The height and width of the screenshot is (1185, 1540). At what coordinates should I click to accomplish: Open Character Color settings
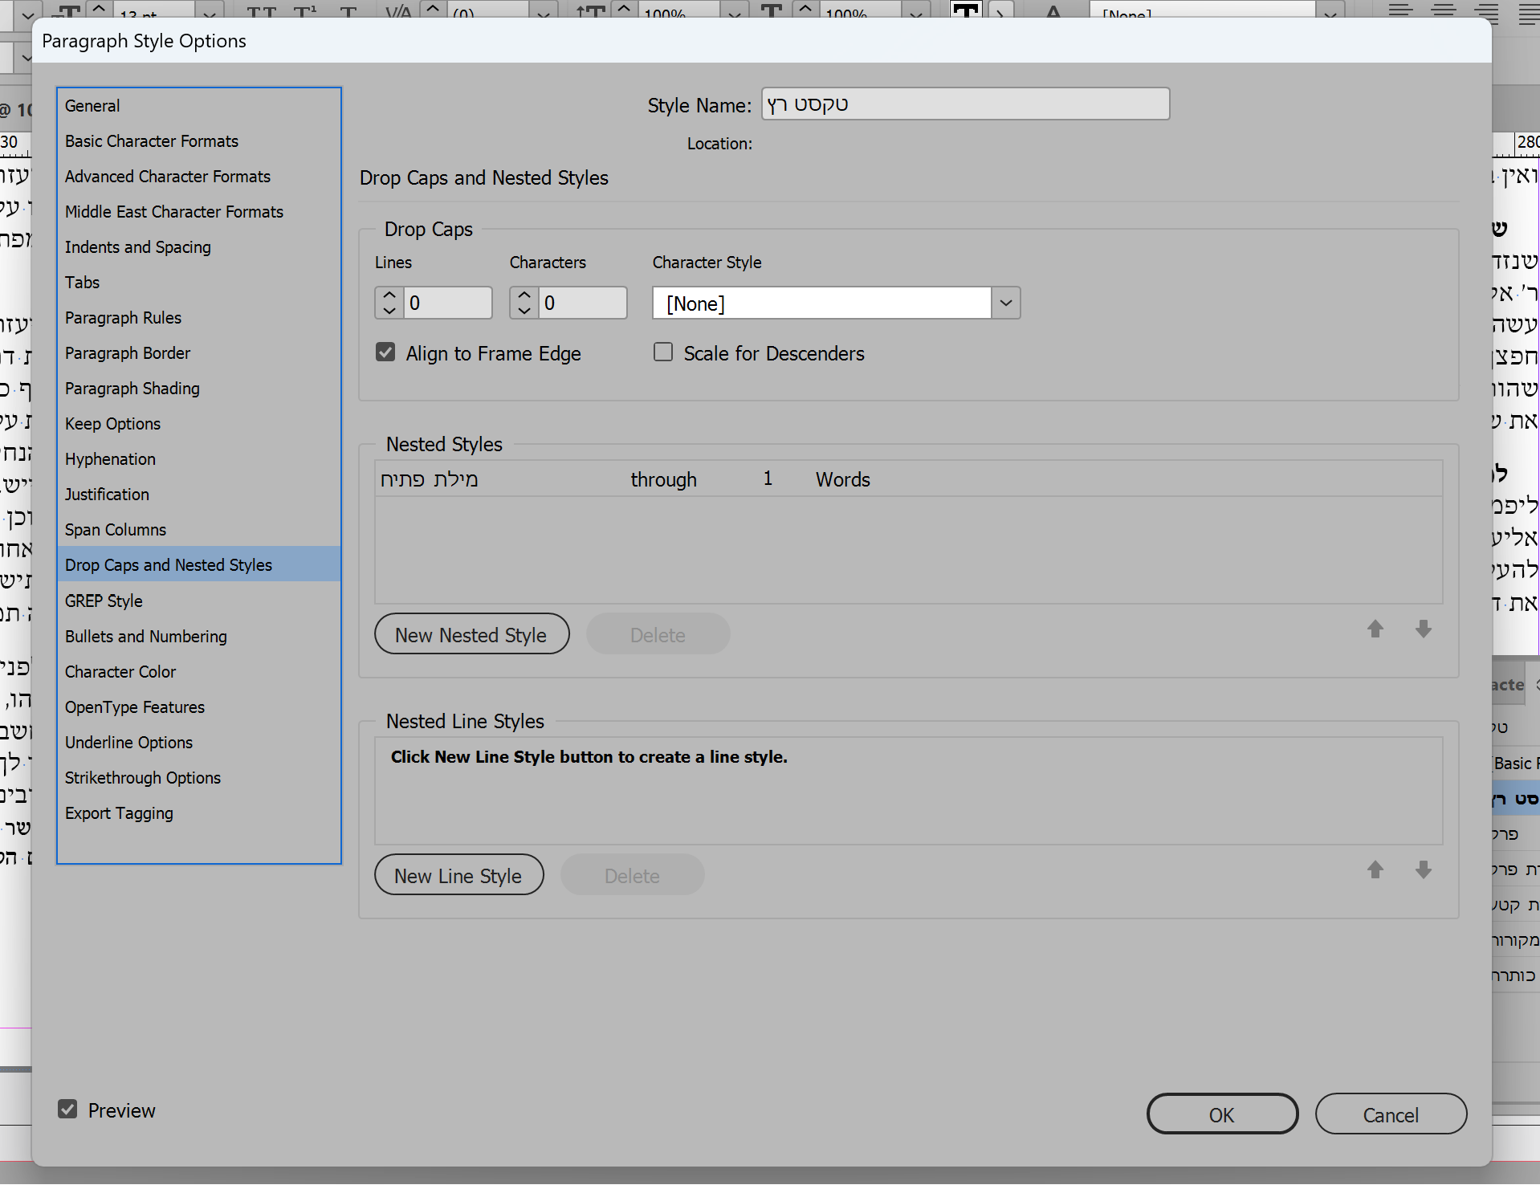point(199,672)
